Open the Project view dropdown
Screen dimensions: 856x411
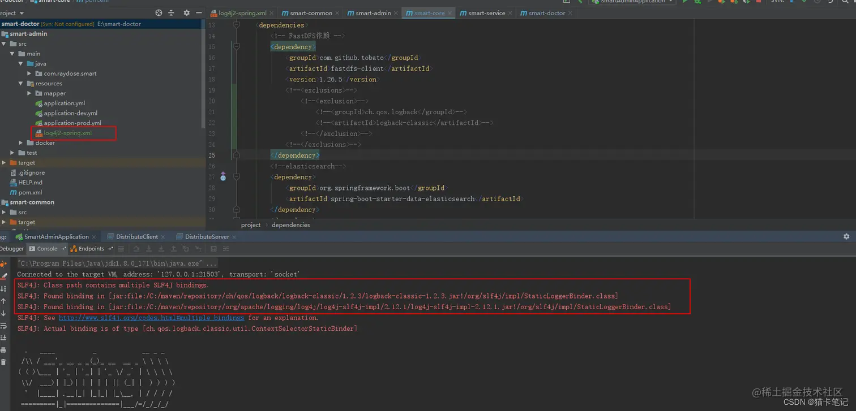22,13
